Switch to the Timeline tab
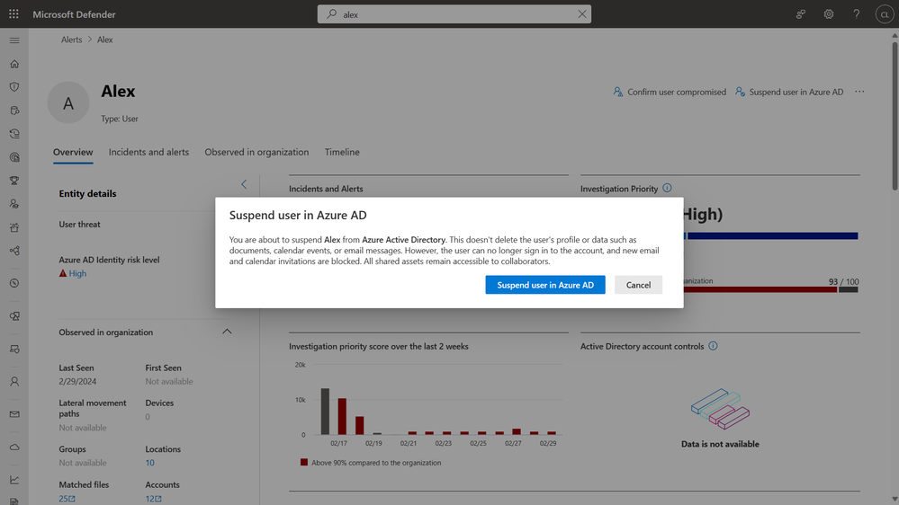 point(342,152)
